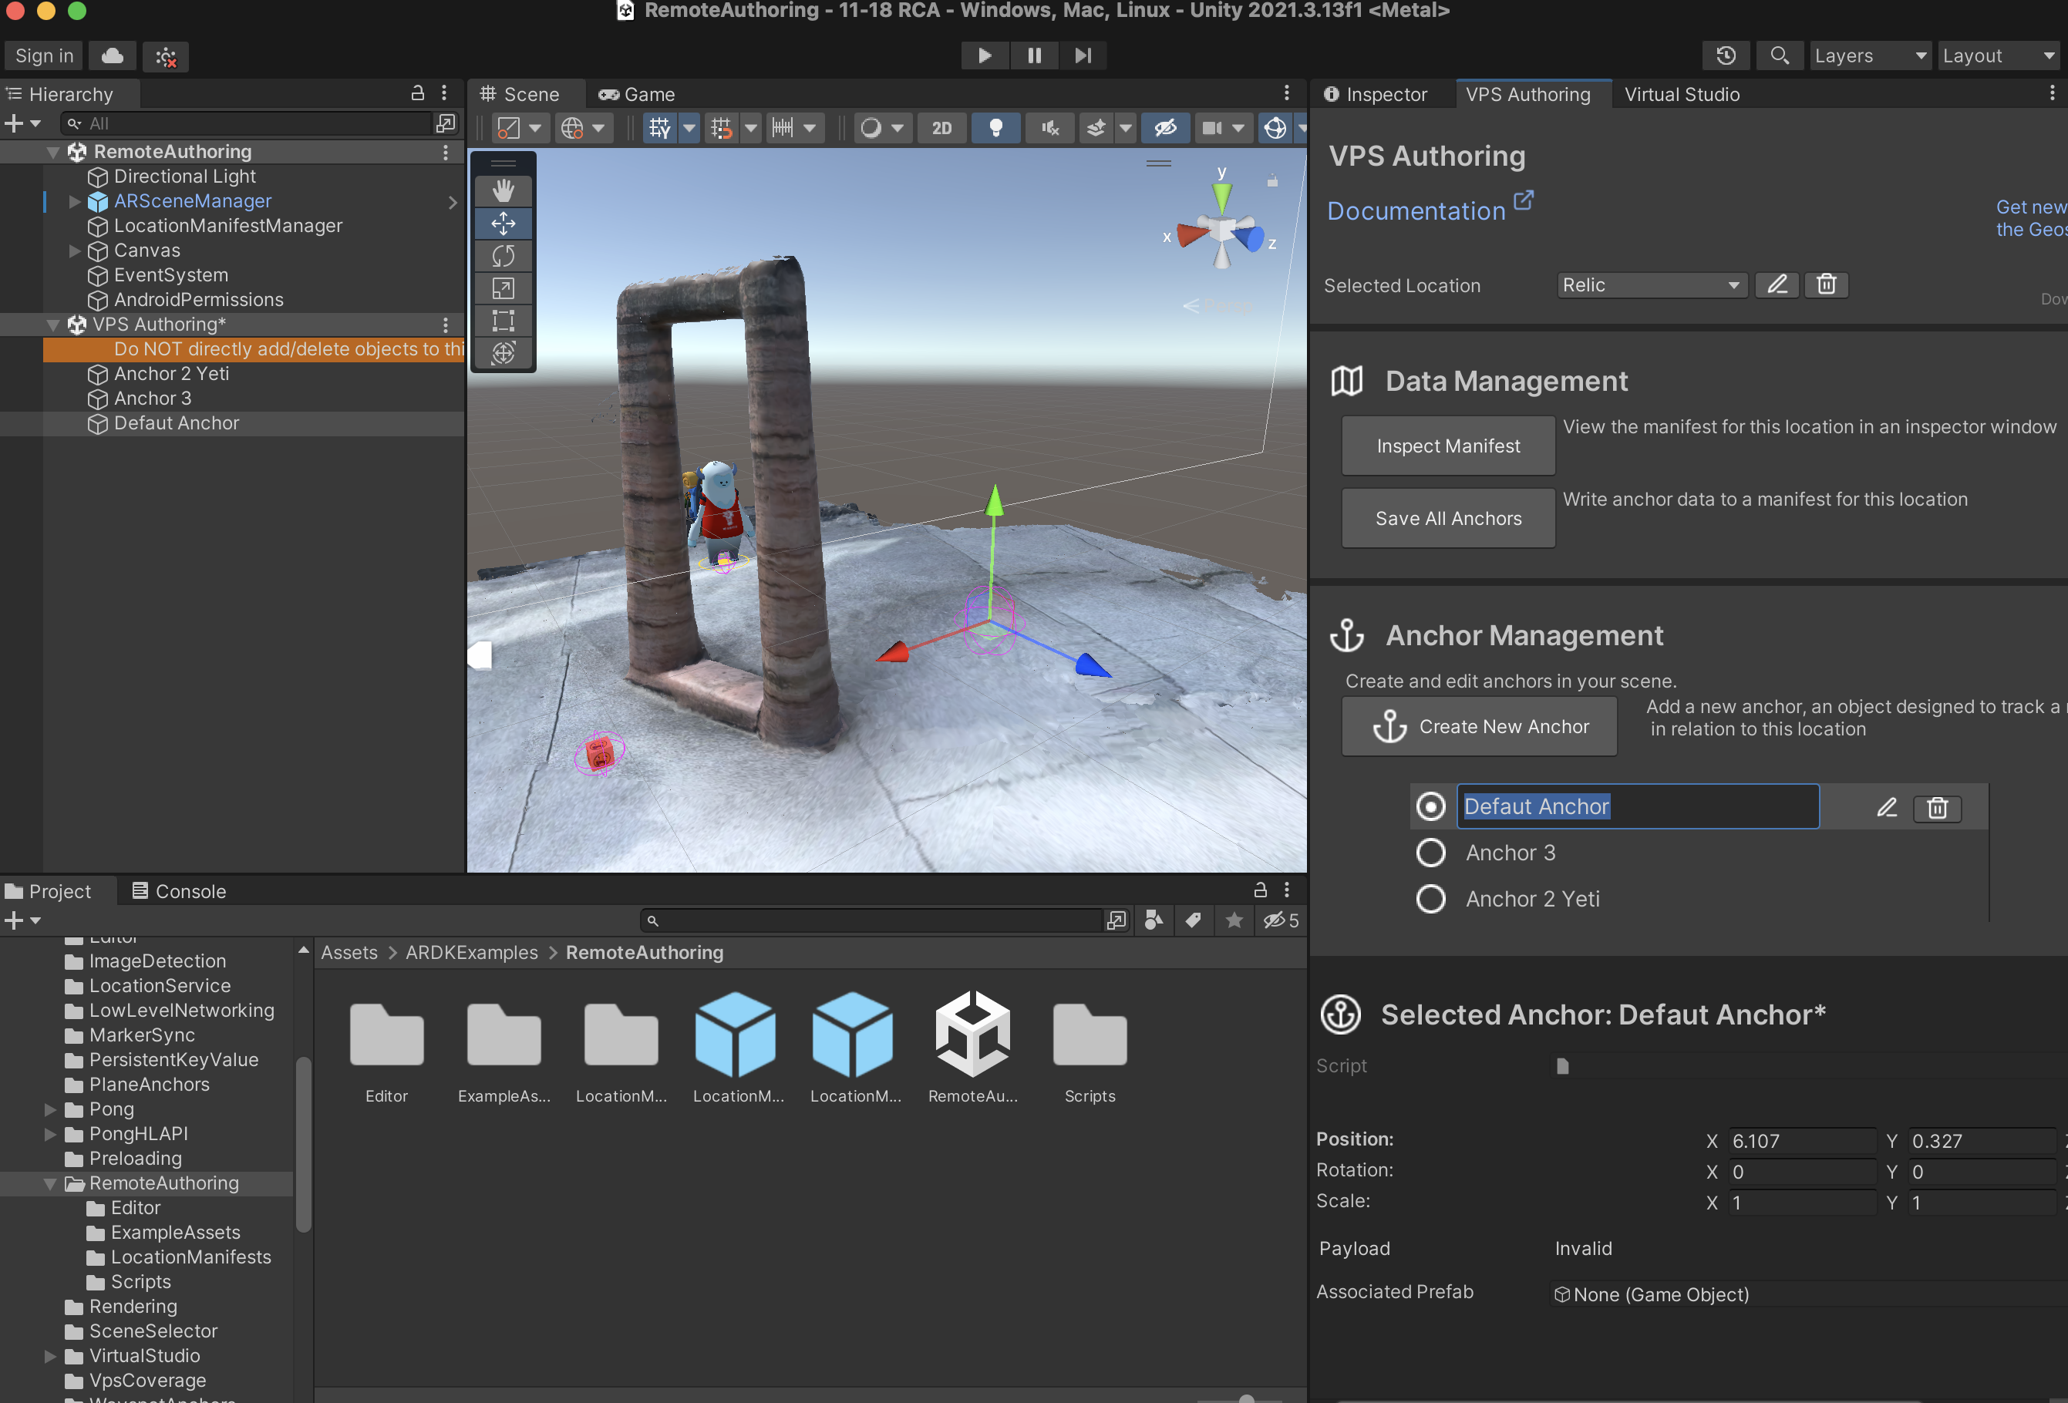The height and width of the screenshot is (1403, 2068).
Task: Open the undo history icon in top bar
Action: pos(1726,56)
